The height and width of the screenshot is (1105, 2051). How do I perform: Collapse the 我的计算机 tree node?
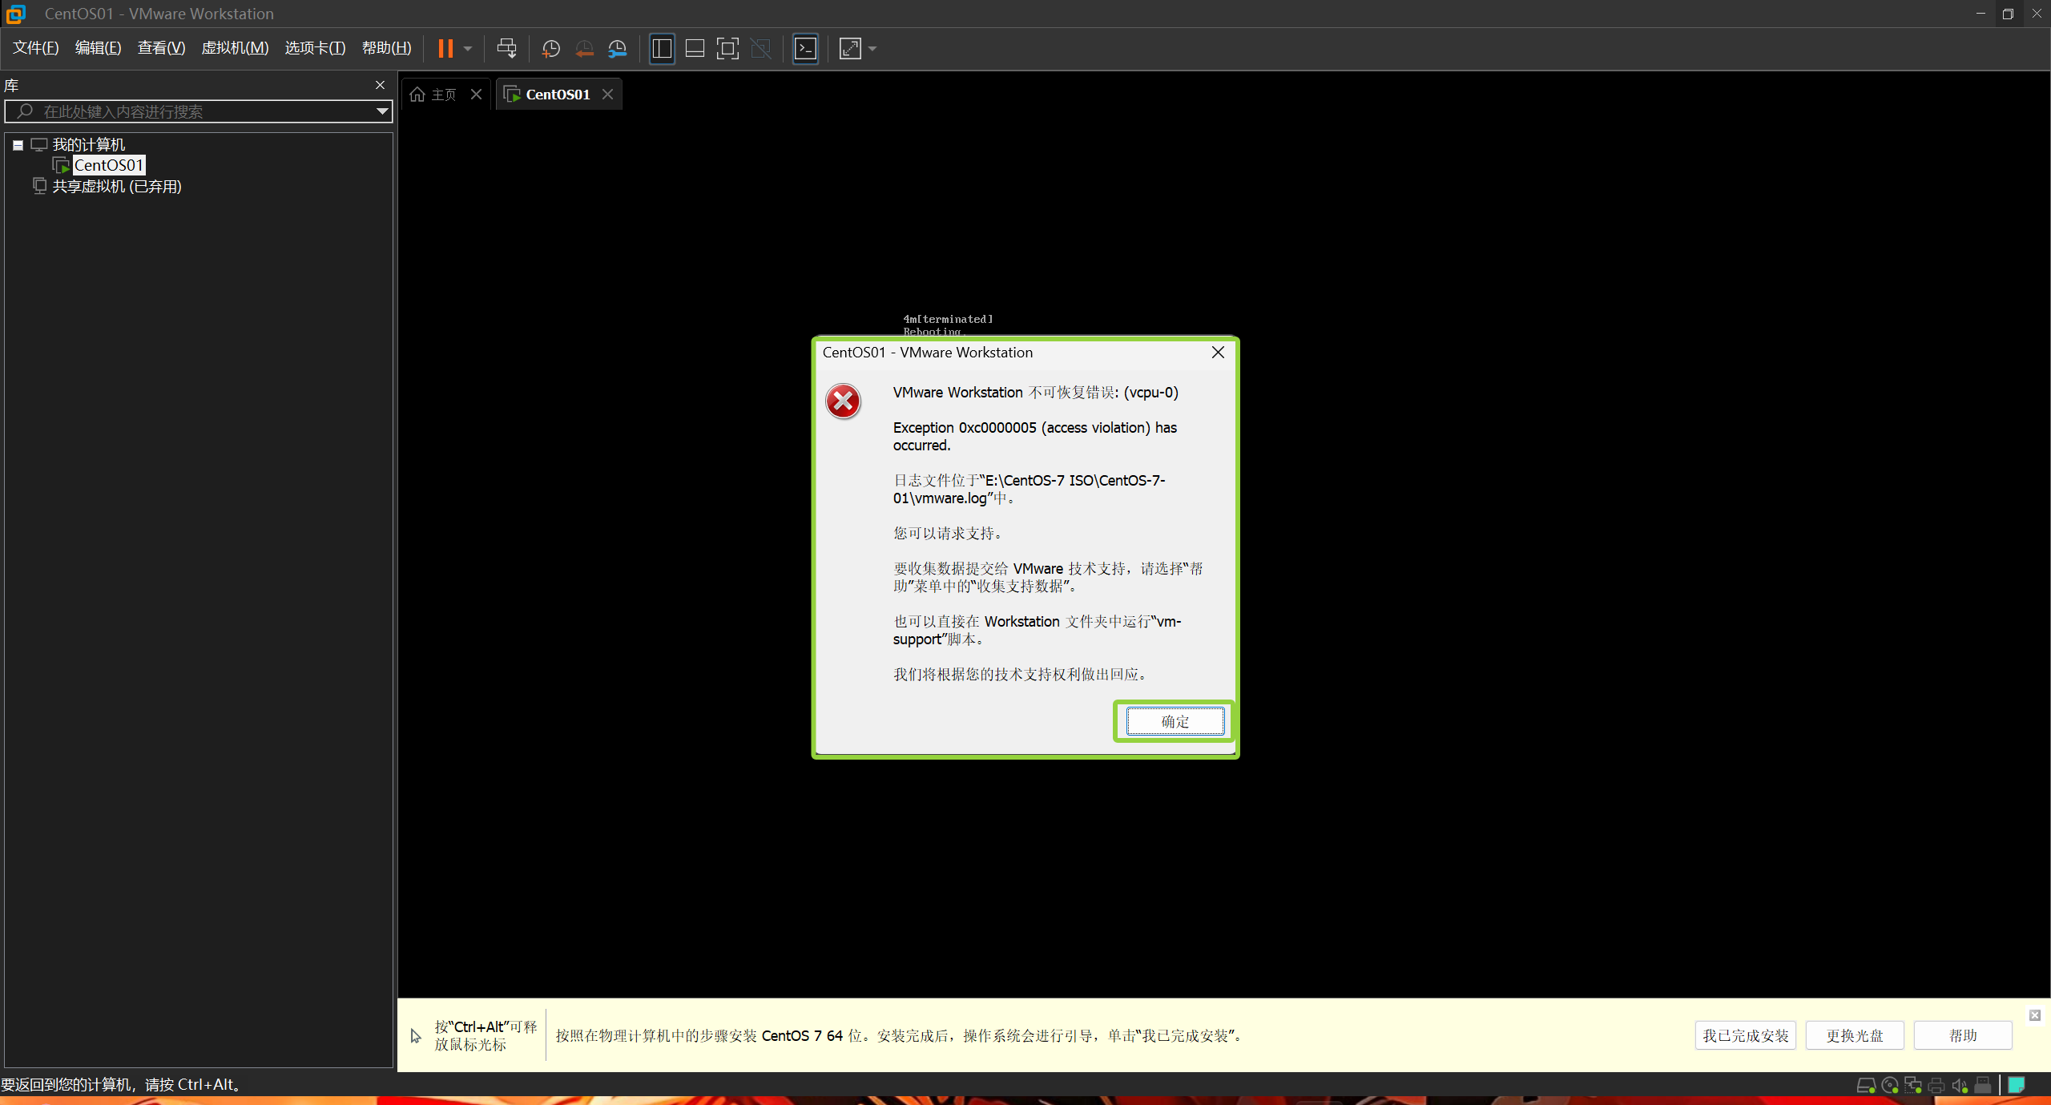click(18, 145)
